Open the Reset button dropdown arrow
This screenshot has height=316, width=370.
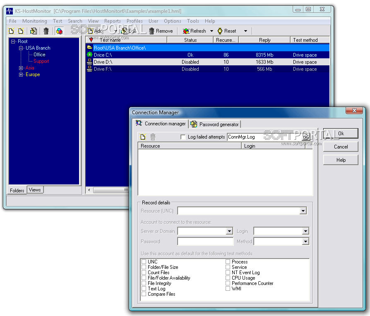click(246, 31)
